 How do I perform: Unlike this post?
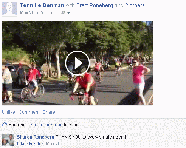coord(8,112)
